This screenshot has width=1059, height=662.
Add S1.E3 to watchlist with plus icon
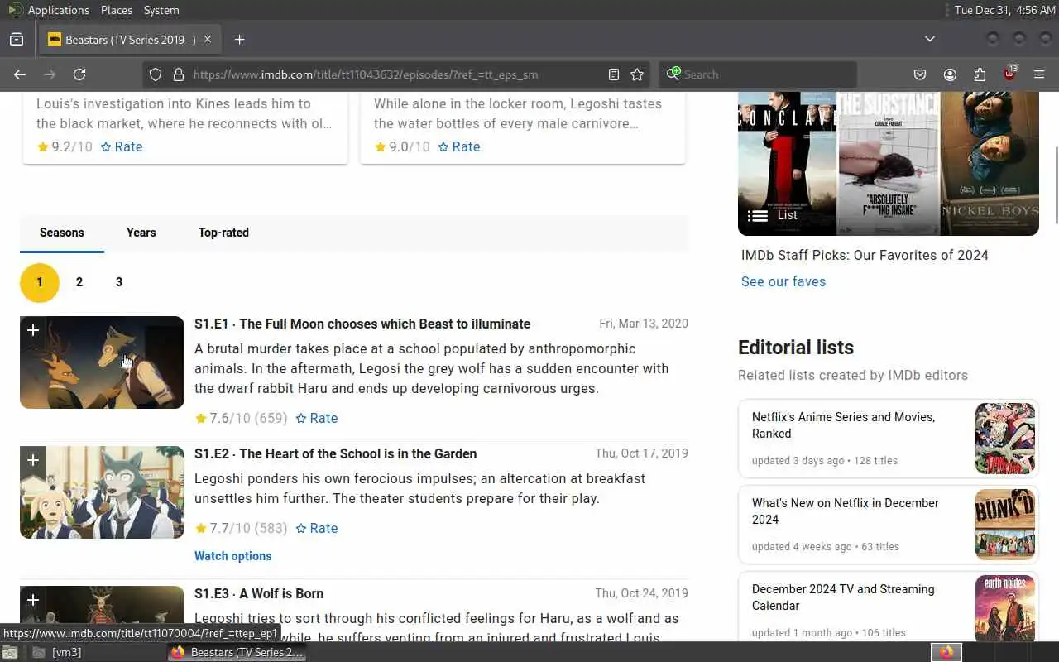[x=33, y=600]
